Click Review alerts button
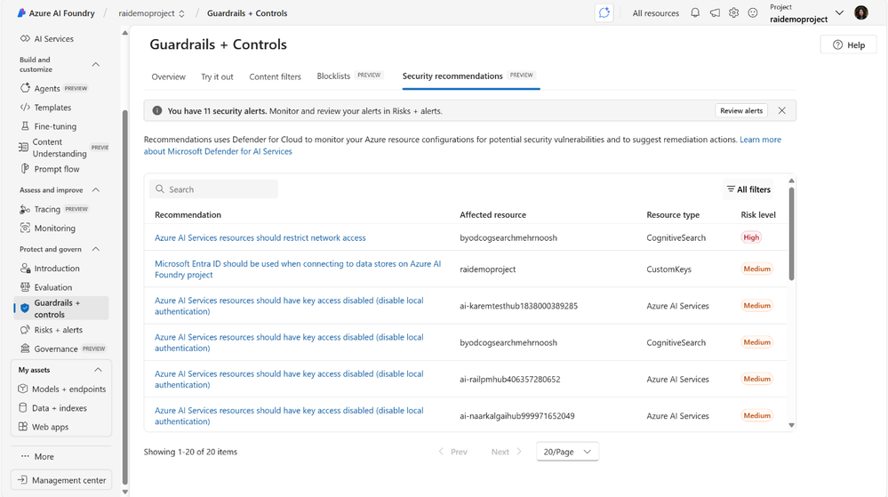888x497 pixels. 741,110
